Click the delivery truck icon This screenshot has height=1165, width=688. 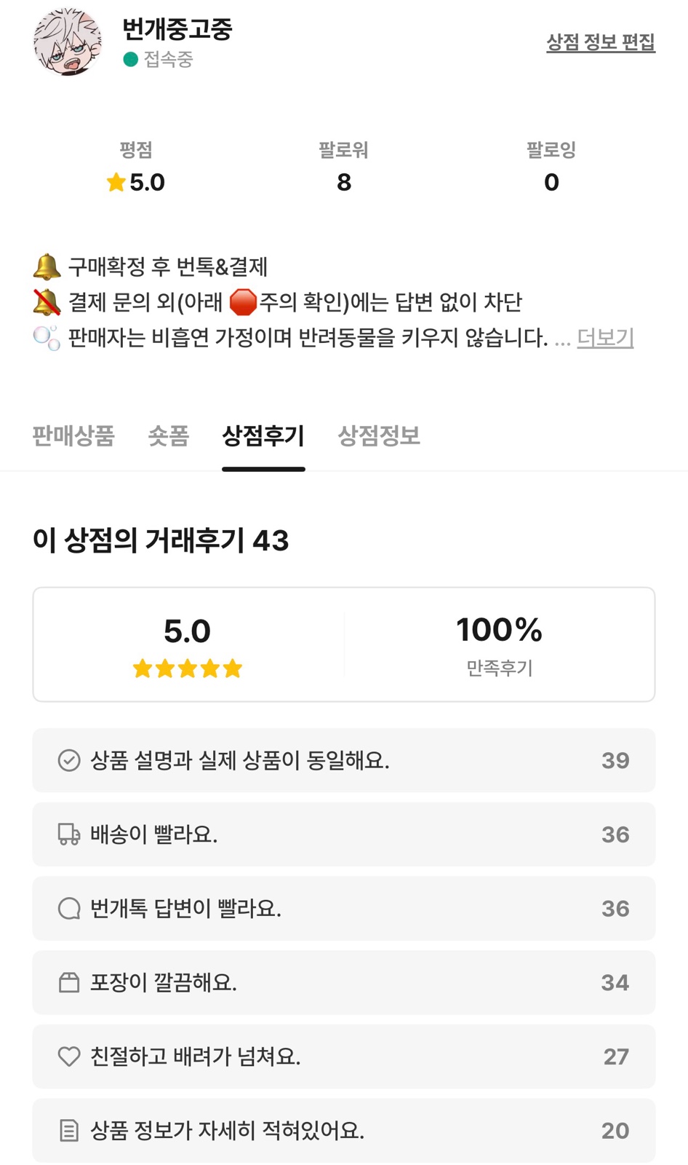click(69, 834)
